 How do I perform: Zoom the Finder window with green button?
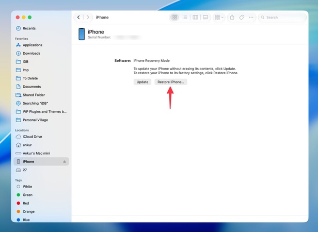[x=29, y=18]
